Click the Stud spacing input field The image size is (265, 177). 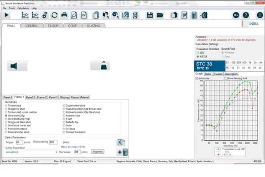pyautogui.click(x=53, y=142)
